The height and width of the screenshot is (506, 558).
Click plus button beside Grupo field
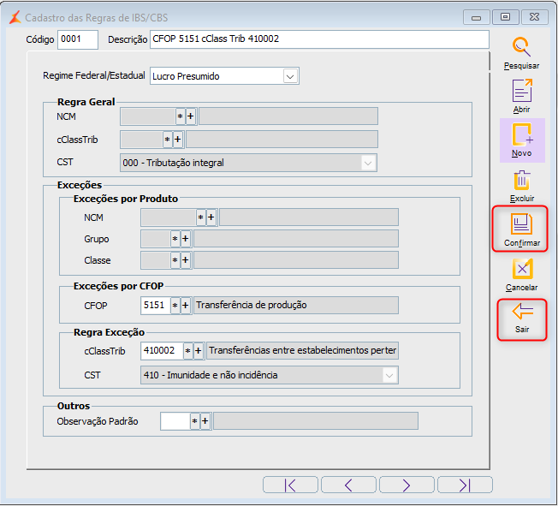(186, 239)
